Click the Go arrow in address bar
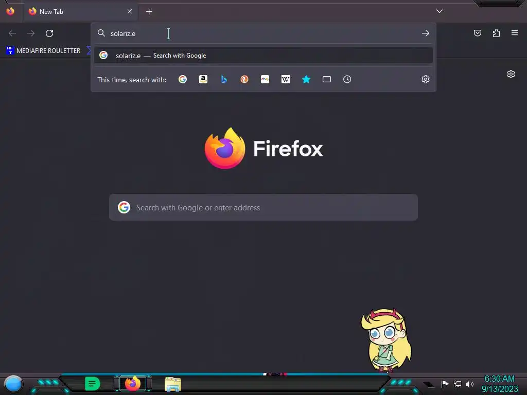 [426, 33]
